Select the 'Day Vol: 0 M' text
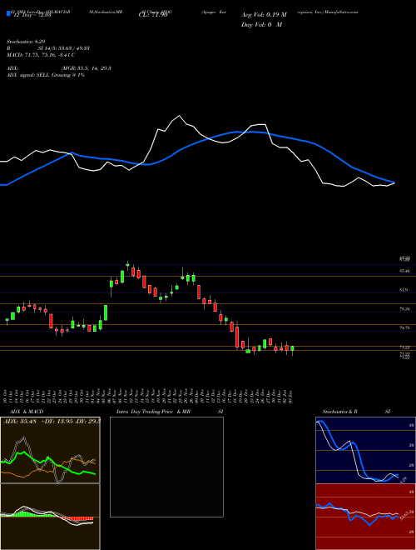This screenshot has height=550, width=416. [x=261, y=25]
